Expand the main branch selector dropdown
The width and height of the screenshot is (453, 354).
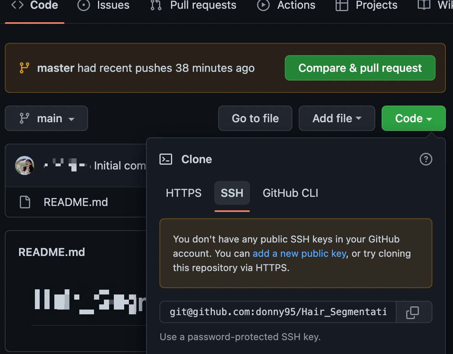pyautogui.click(x=46, y=118)
